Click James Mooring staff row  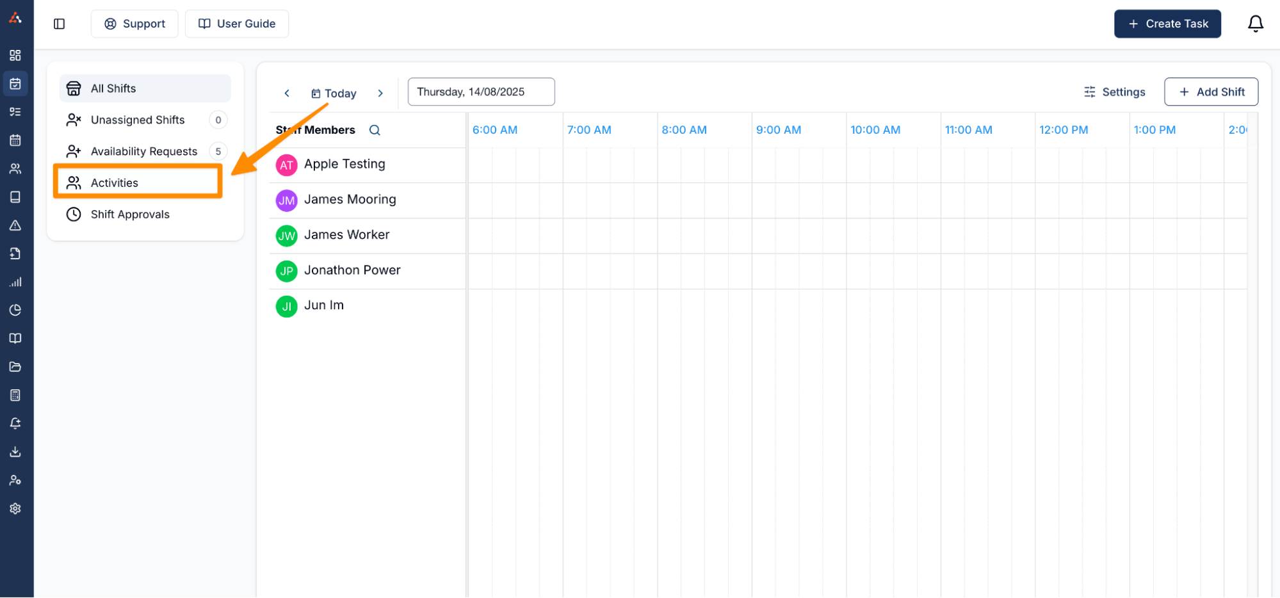point(350,200)
